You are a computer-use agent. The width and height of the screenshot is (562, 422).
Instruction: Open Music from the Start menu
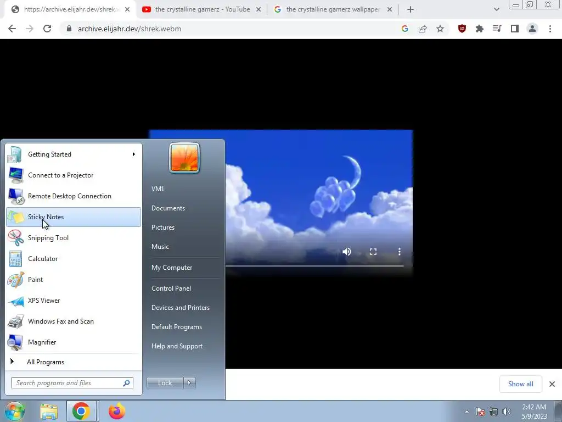tap(160, 247)
